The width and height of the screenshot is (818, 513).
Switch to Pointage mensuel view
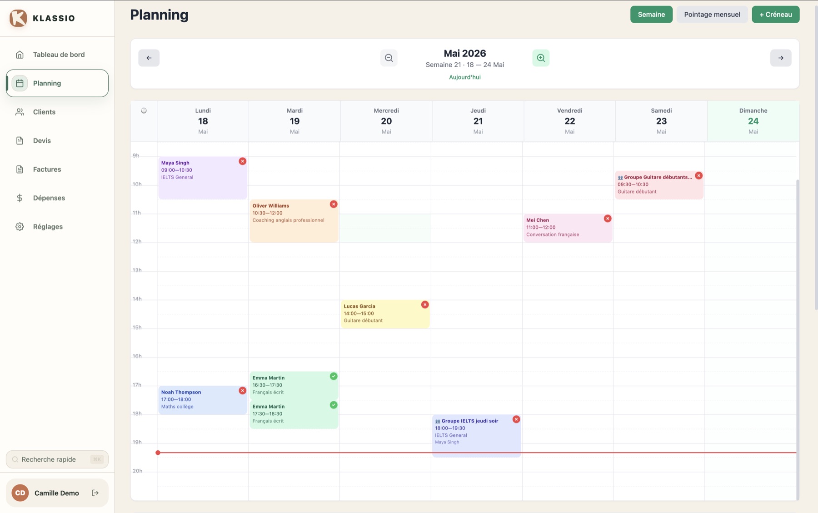click(x=712, y=15)
